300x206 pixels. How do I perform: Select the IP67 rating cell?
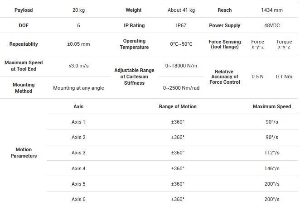click(x=181, y=26)
